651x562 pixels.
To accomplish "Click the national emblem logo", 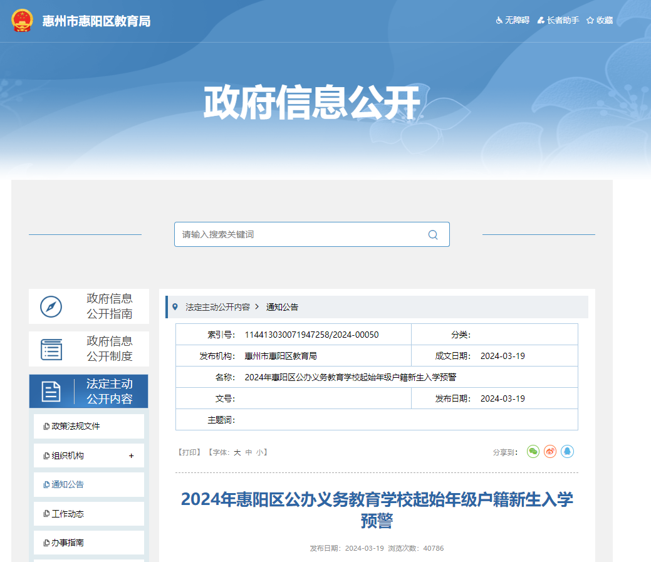I will coord(22,21).
